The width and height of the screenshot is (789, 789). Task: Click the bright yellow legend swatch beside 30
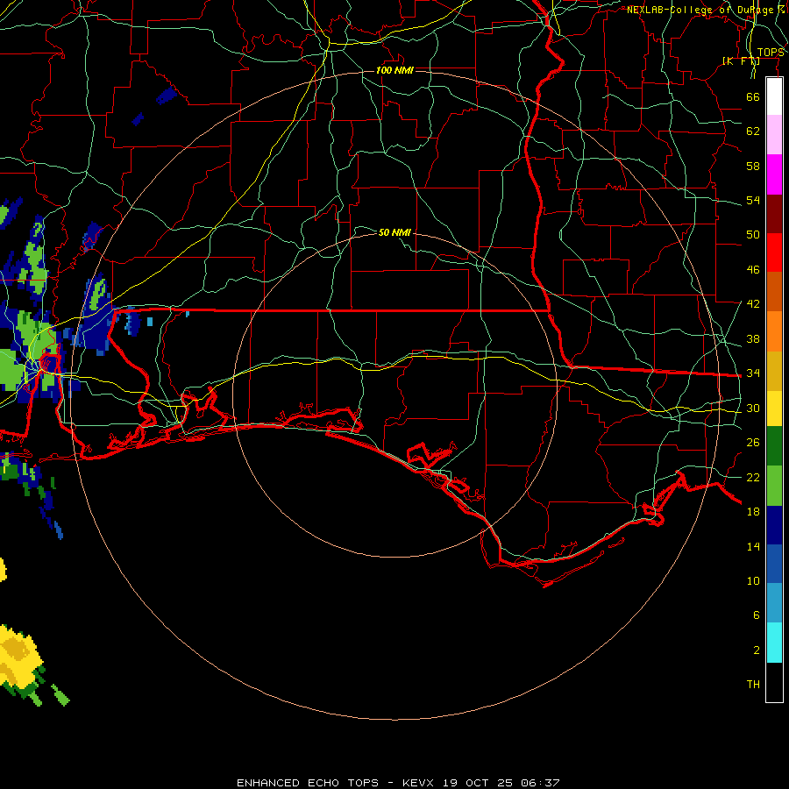(774, 409)
